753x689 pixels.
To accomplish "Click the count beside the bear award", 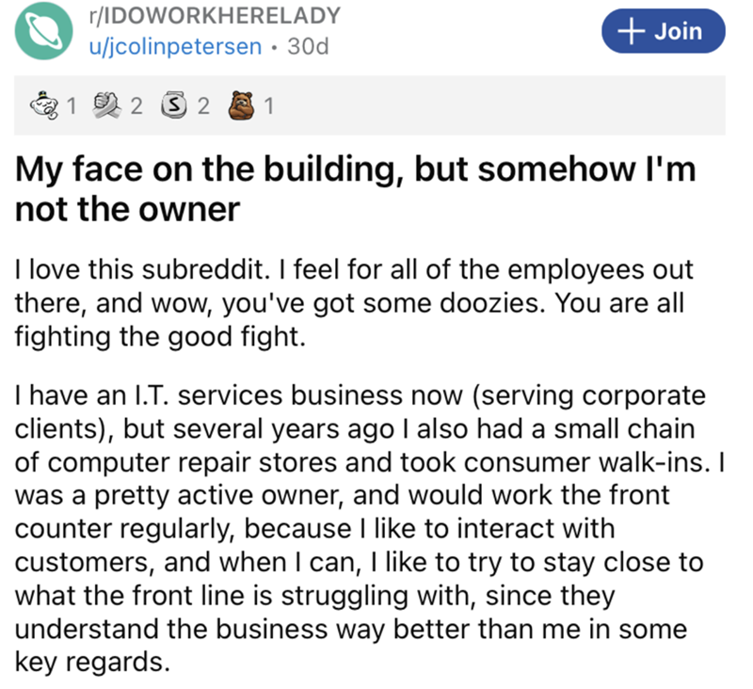I will click(x=268, y=105).
